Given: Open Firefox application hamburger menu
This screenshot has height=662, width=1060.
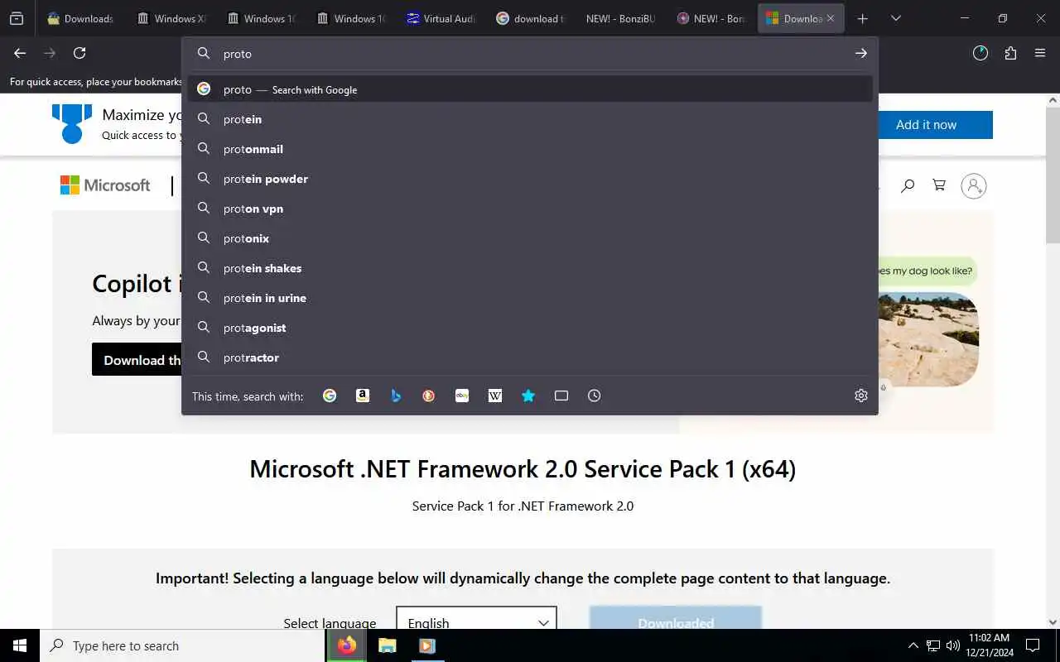Looking at the screenshot, I should pyautogui.click(x=1040, y=53).
